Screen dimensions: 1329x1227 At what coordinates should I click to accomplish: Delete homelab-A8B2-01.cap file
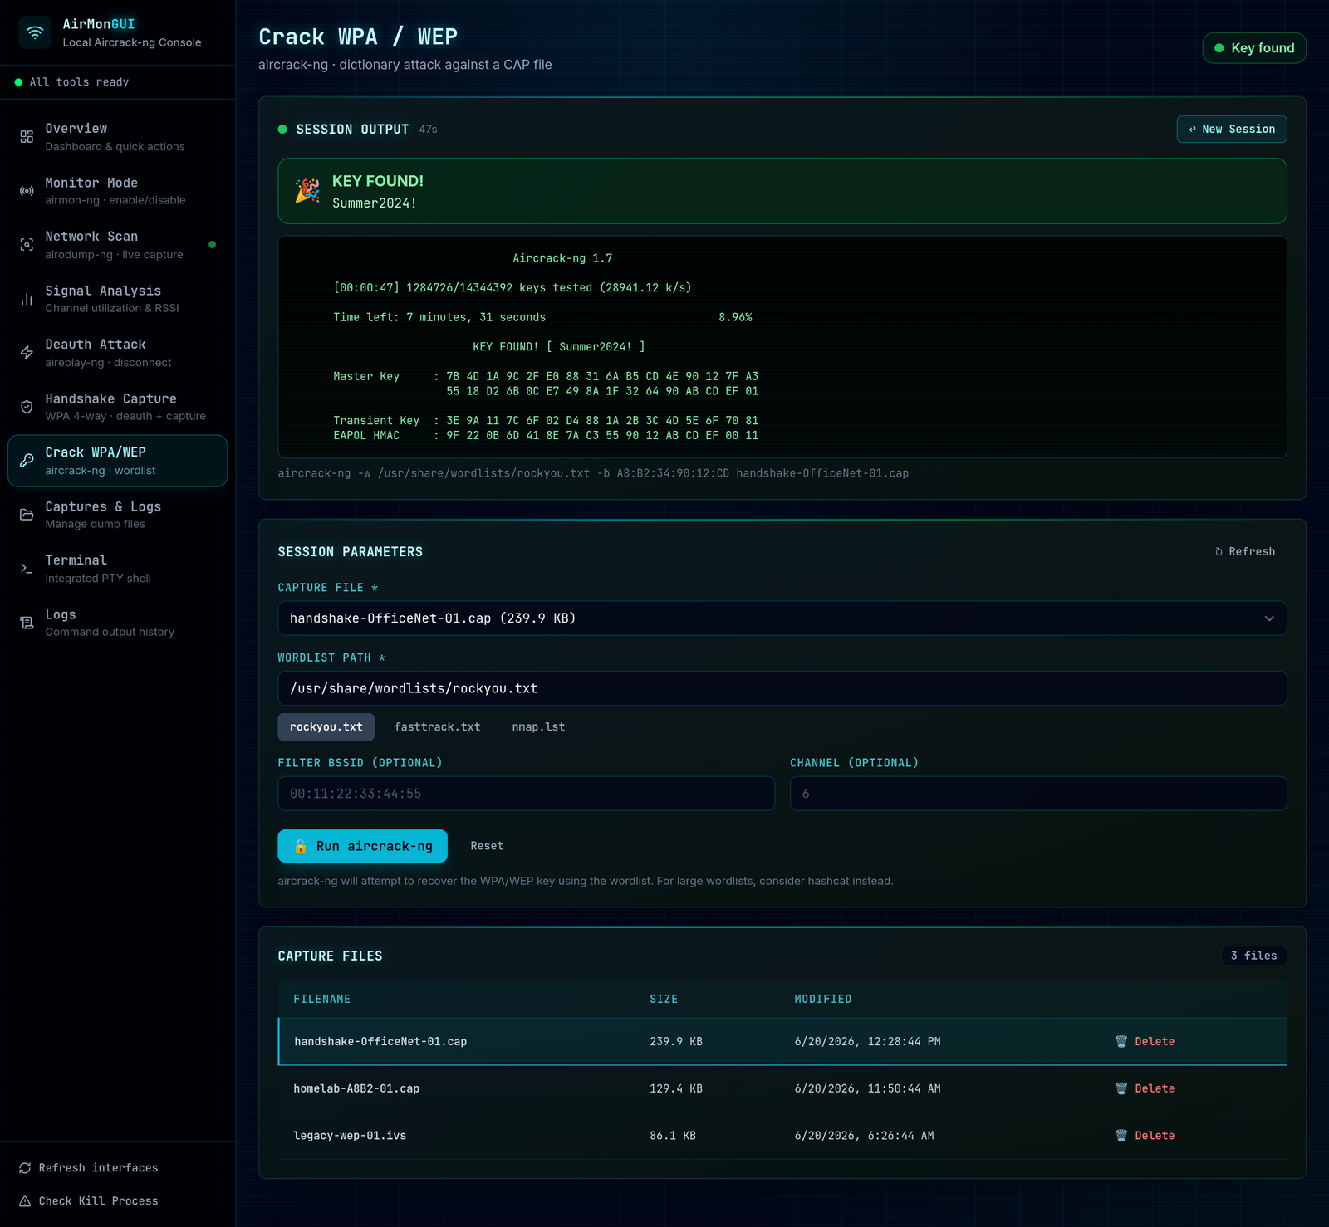pyautogui.click(x=1145, y=1088)
